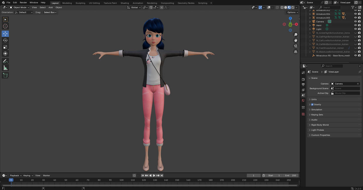
Task: Open the Global transform orientation dropdown
Action: click(x=134, y=7)
